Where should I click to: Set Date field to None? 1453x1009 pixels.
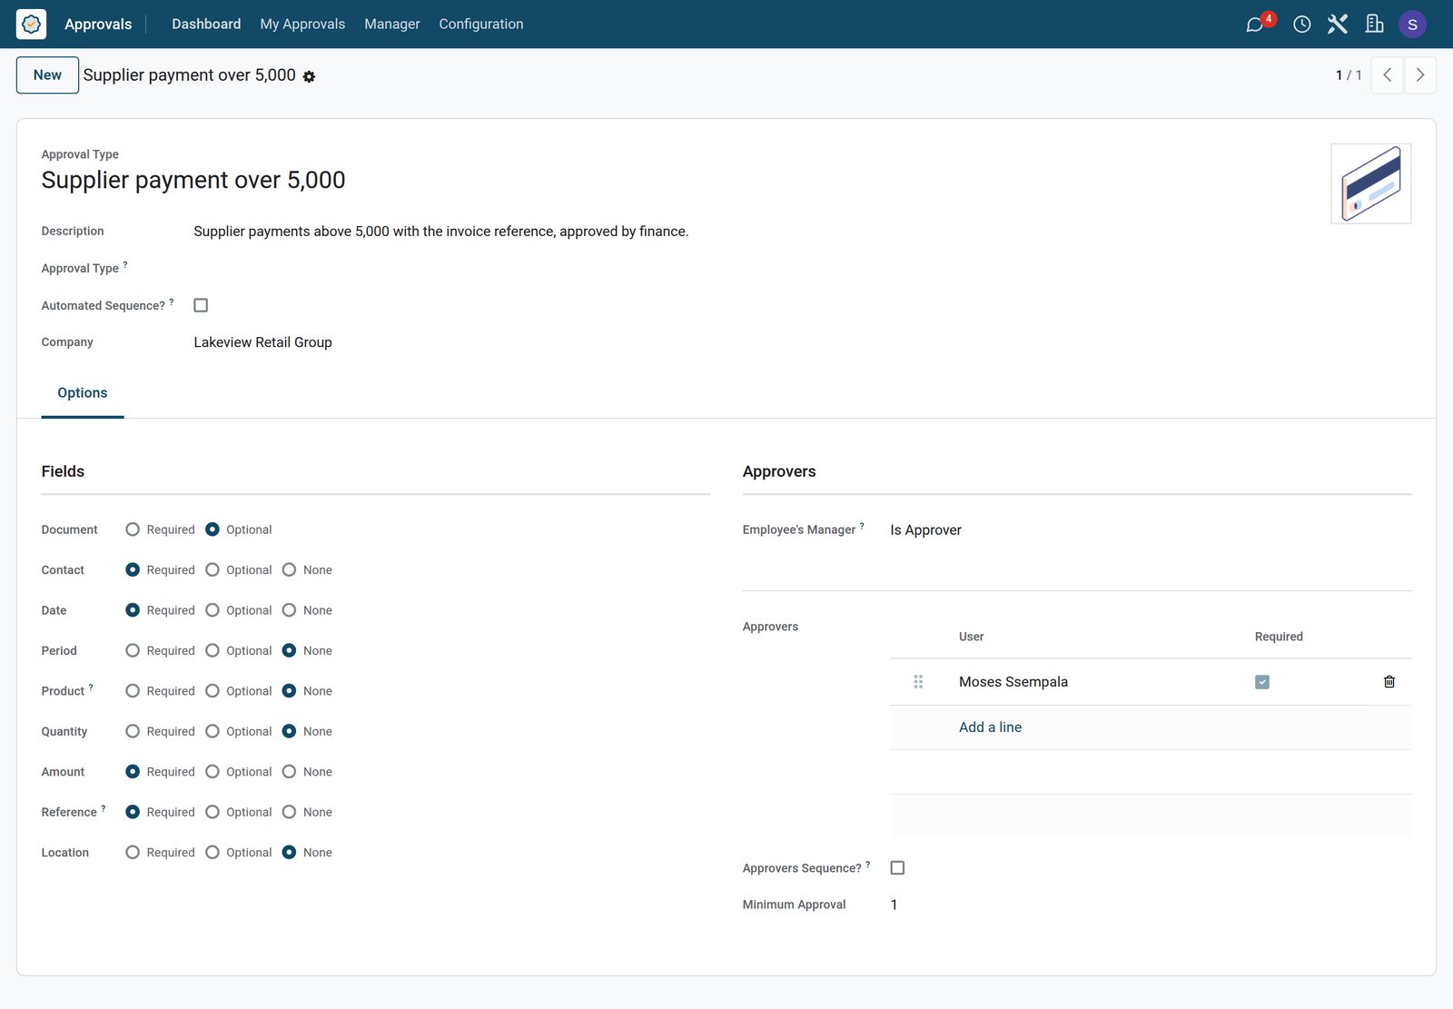pyautogui.click(x=289, y=610)
